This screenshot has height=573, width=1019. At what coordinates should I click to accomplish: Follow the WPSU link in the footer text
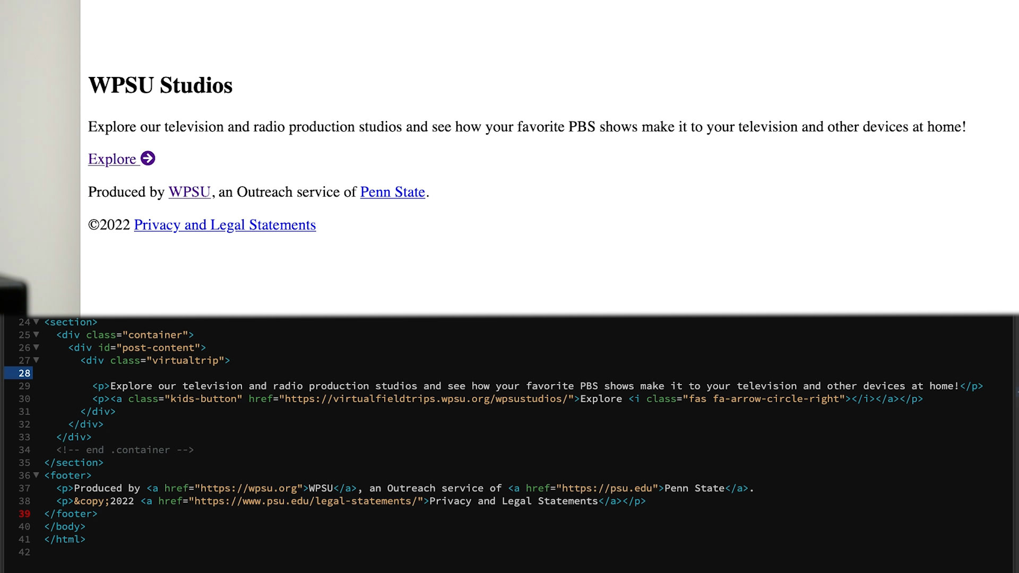(x=189, y=192)
